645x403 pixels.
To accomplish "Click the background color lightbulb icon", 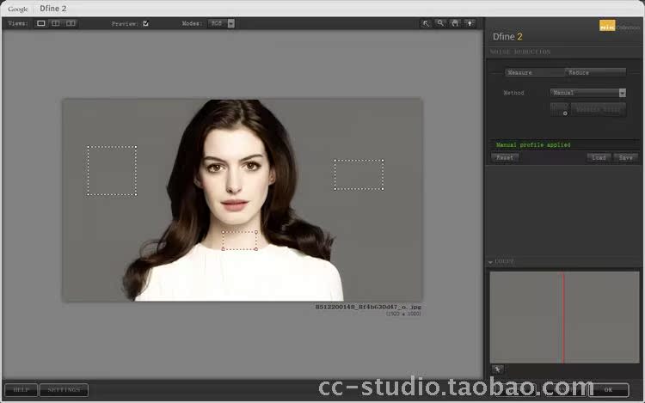I will (x=470, y=23).
